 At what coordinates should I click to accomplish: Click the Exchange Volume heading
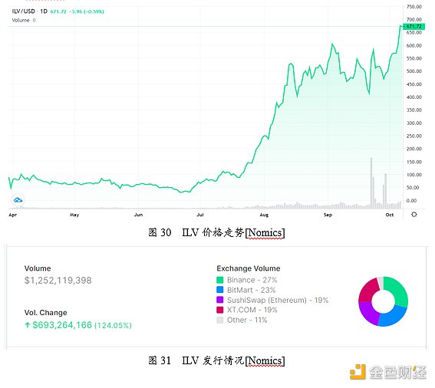point(249,268)
